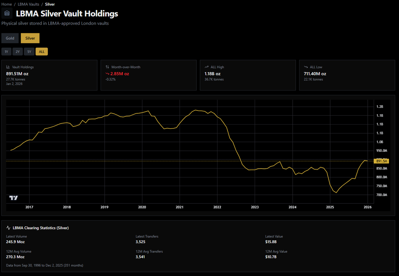Click the 891.5M price label on the axis
Viewport: 399px width, 276px height.
click(x=382, y=161)
